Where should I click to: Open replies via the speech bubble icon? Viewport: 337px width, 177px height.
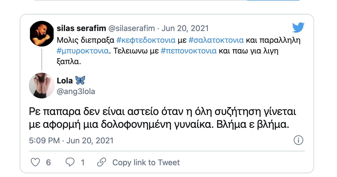point(70,162)
